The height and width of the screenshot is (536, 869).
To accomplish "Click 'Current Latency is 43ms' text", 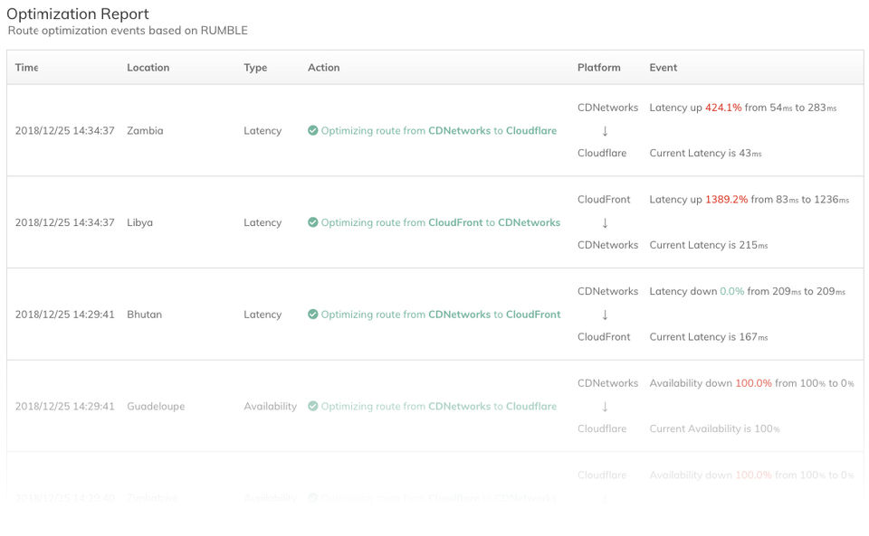I will pos(705,153).
